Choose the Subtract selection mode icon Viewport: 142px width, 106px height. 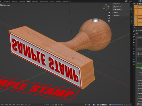click(x=117, y=9)
